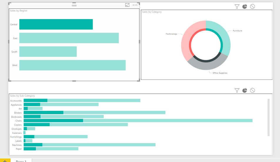Click the Machines bar in Sub-Category chart
The image size is (280, 162).
pyautogui.click(x=89, y=145)
